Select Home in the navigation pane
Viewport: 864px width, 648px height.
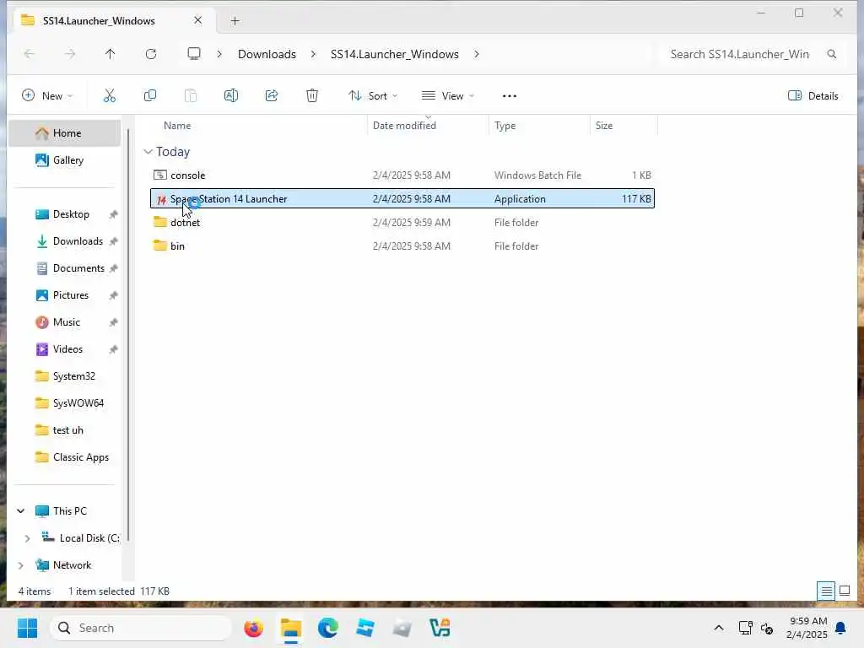[65, 133]
